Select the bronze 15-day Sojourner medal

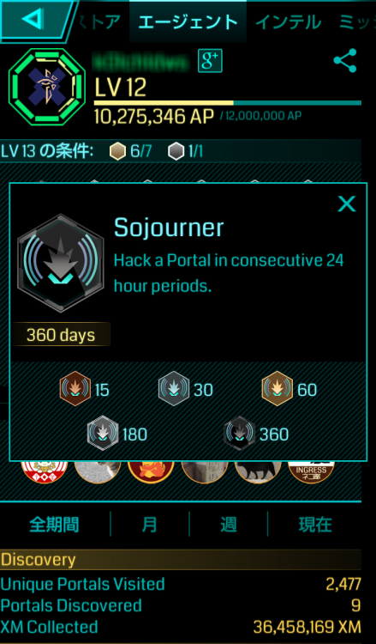pyautogui.click(x=75, y=388)
